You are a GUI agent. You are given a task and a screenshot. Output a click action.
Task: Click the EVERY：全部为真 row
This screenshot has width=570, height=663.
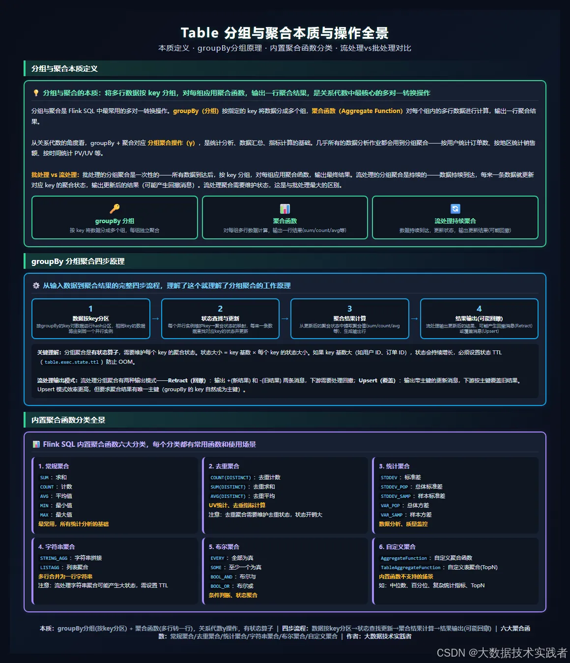tap(231, 558)
